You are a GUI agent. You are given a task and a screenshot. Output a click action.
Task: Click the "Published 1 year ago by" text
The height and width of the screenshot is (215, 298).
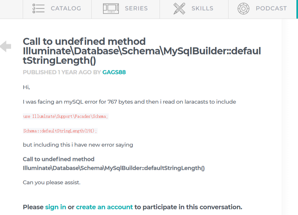[x=62, y=72]
